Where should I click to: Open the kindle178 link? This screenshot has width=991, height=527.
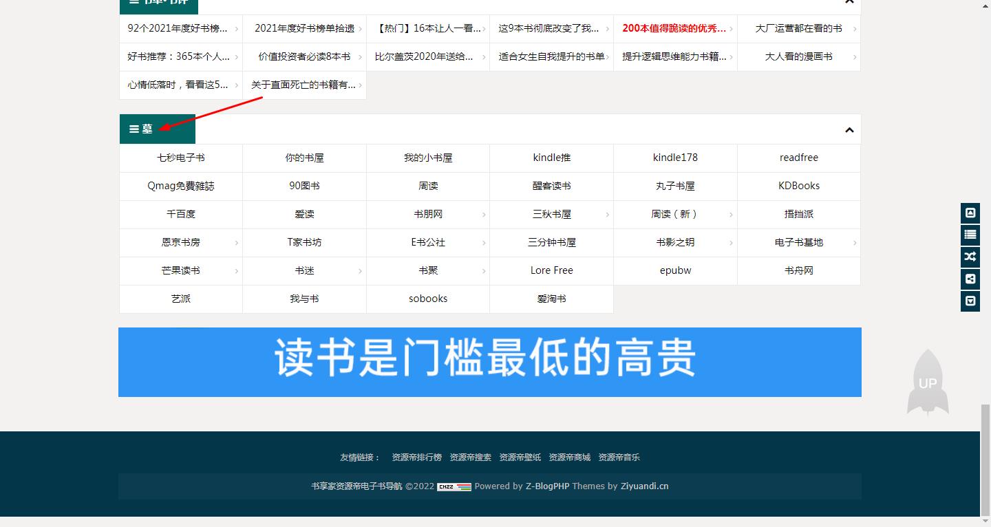[675, 158]
